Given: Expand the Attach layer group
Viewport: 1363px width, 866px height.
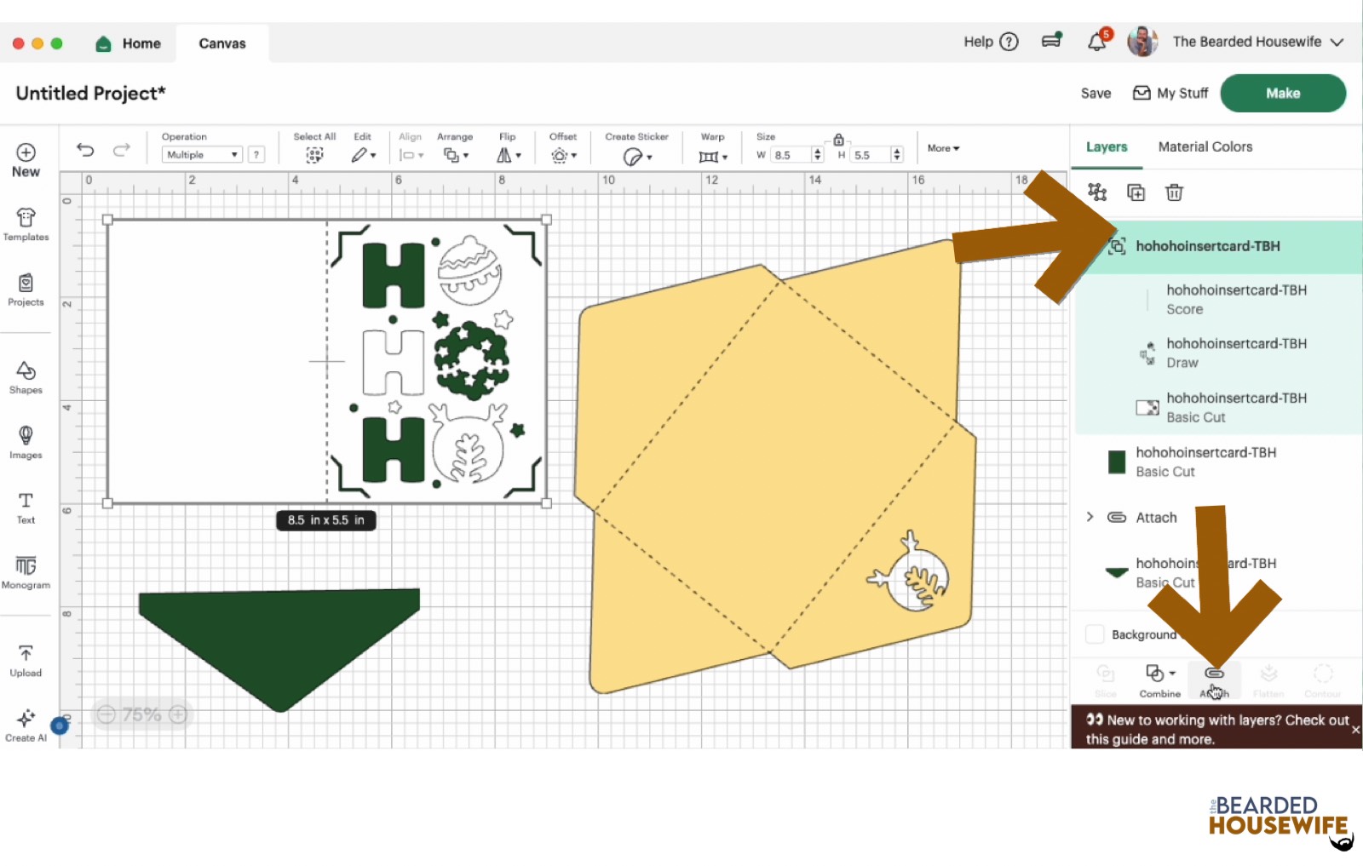Looking at the screenshot, I should (1090, 517).
